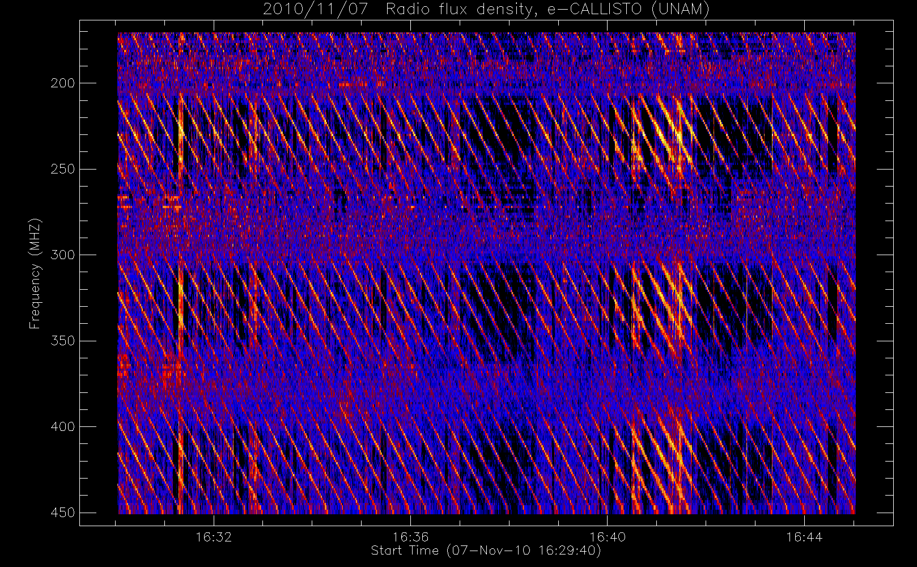
Task: Select the 300 frequency tick label
Action: coord(63,255)
